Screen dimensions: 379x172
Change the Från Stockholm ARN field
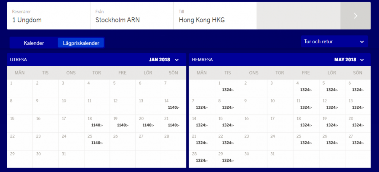tap(132, 16)
